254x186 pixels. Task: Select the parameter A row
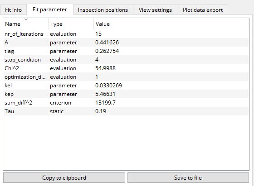click(126, 43)
